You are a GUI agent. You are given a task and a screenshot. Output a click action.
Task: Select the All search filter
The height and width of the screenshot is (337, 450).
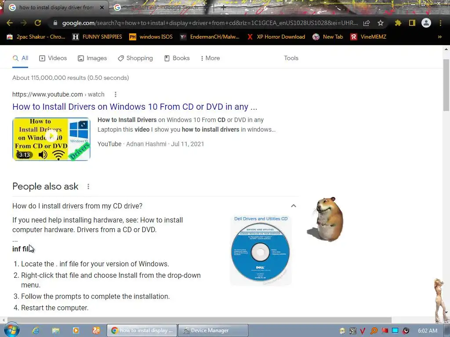20,58
